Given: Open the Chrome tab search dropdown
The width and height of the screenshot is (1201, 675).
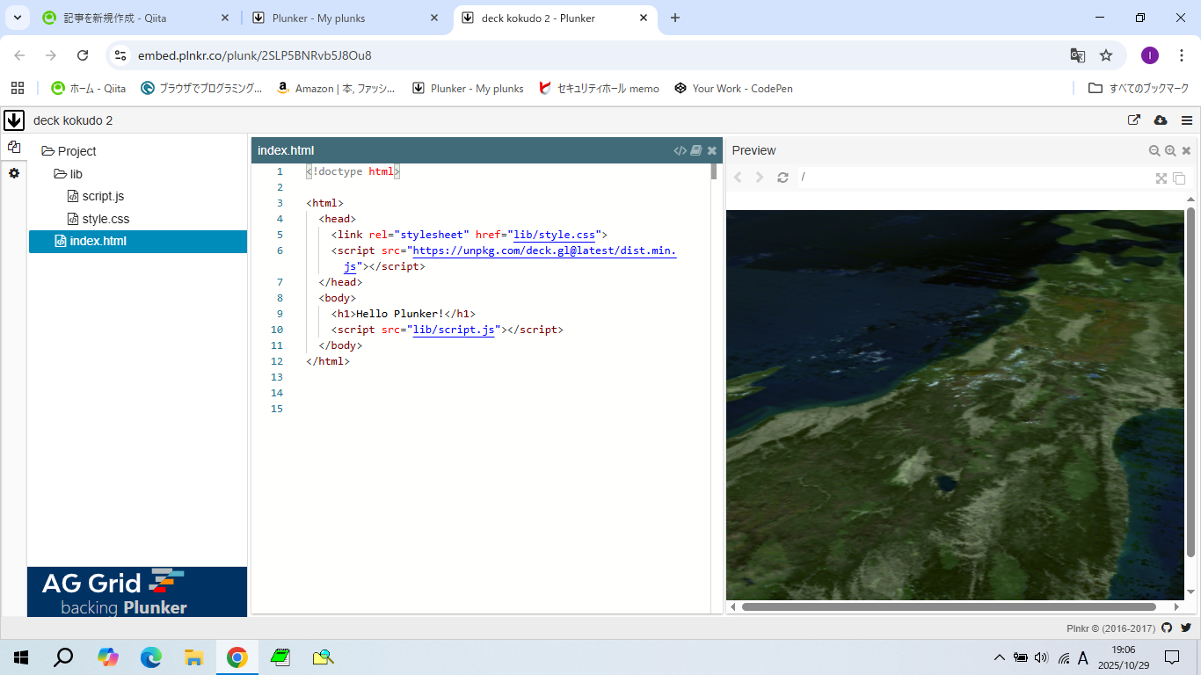Looking at the screenshot, I should [x=17, y=18].
